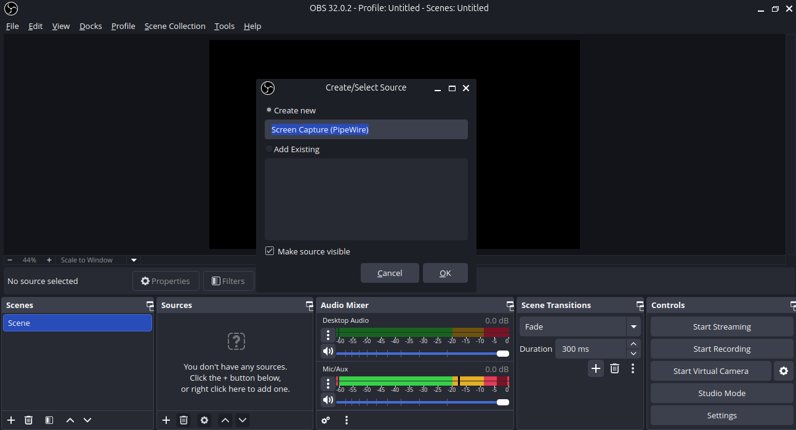Click the Desktop Audio volume slider
Screen dimensions: 796x430
point(419,354)
